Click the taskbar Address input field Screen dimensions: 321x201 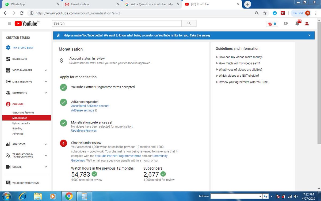(x=235, y=196)
